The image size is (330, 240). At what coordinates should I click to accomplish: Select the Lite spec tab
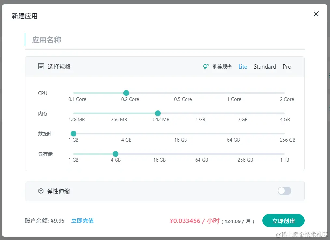point(243,66)
